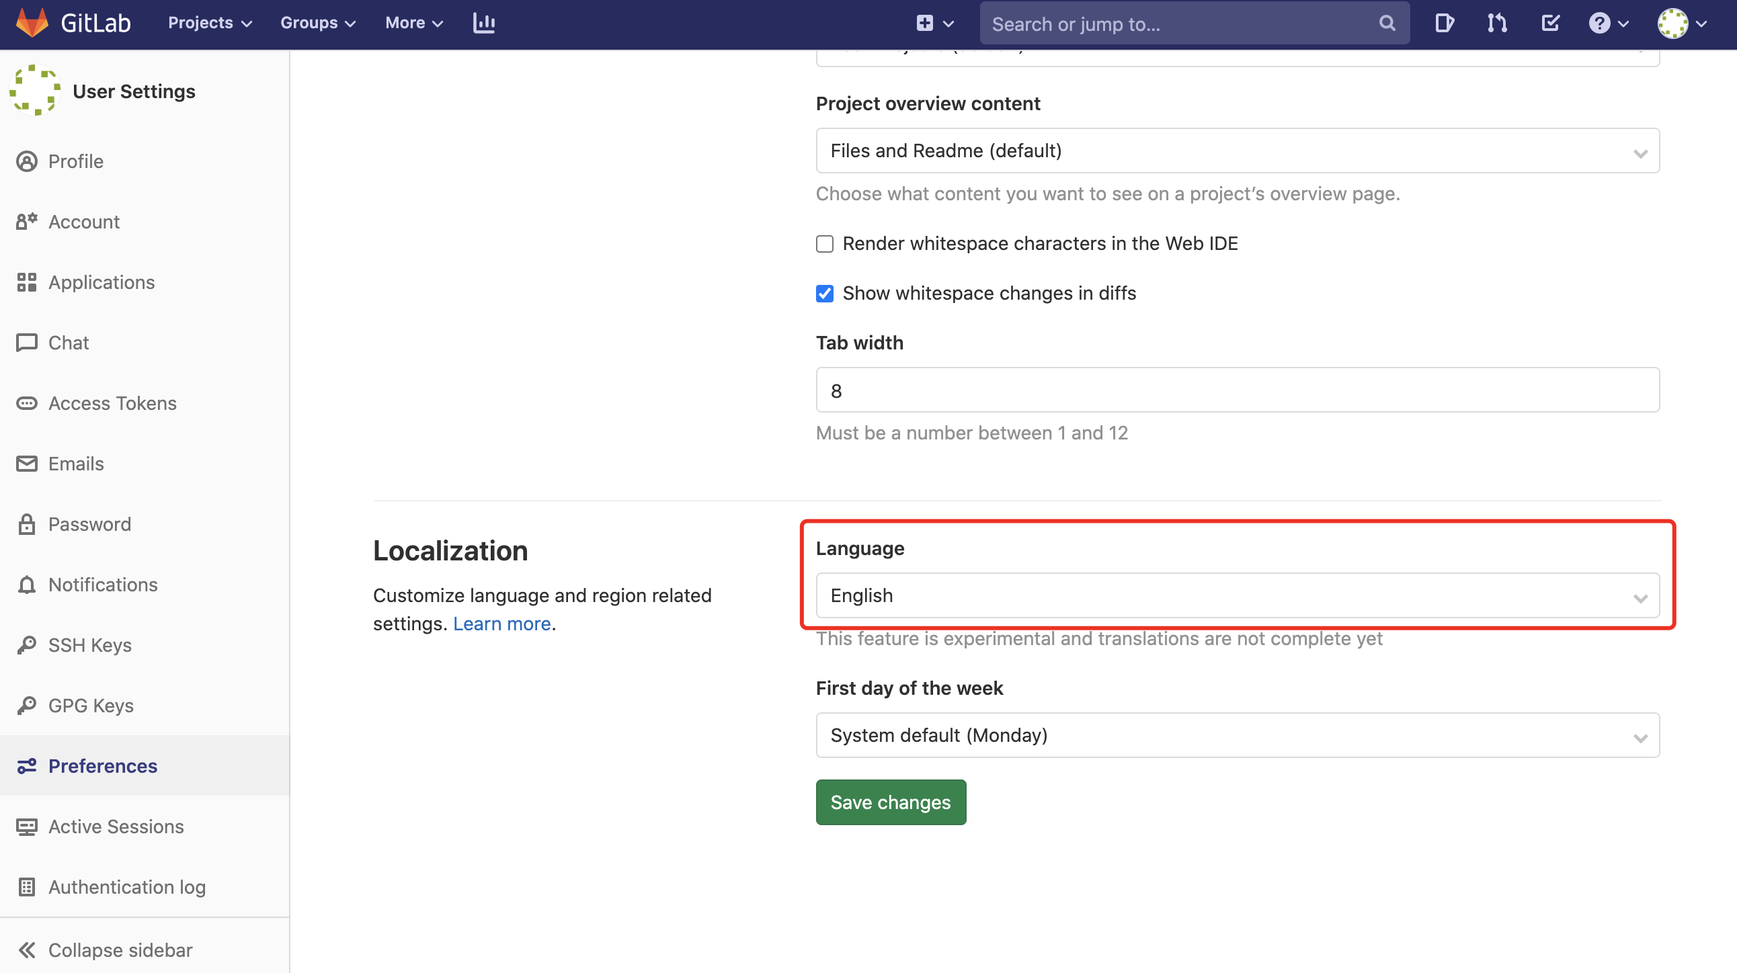
Task: Follow the Learn more link
Action: (501, 624)
